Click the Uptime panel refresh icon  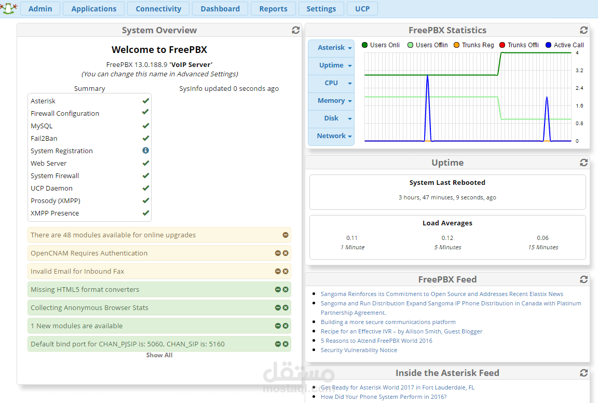[583, 163]
